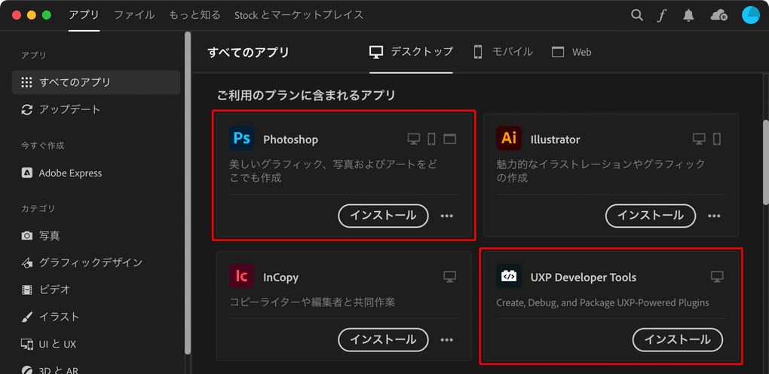Install Photoshop with インストール button

[383, 216]
